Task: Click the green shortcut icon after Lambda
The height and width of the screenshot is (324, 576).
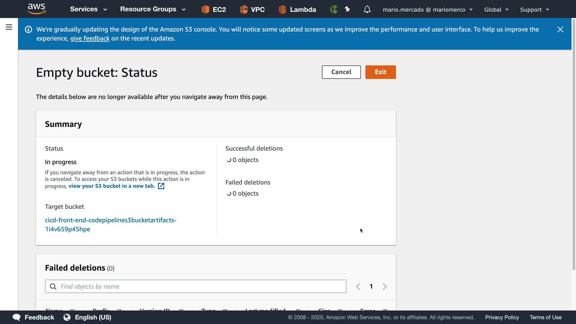Action: click(x=333, y=10)
